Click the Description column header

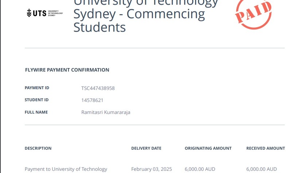pyautogui.click(x=38, y=148)
